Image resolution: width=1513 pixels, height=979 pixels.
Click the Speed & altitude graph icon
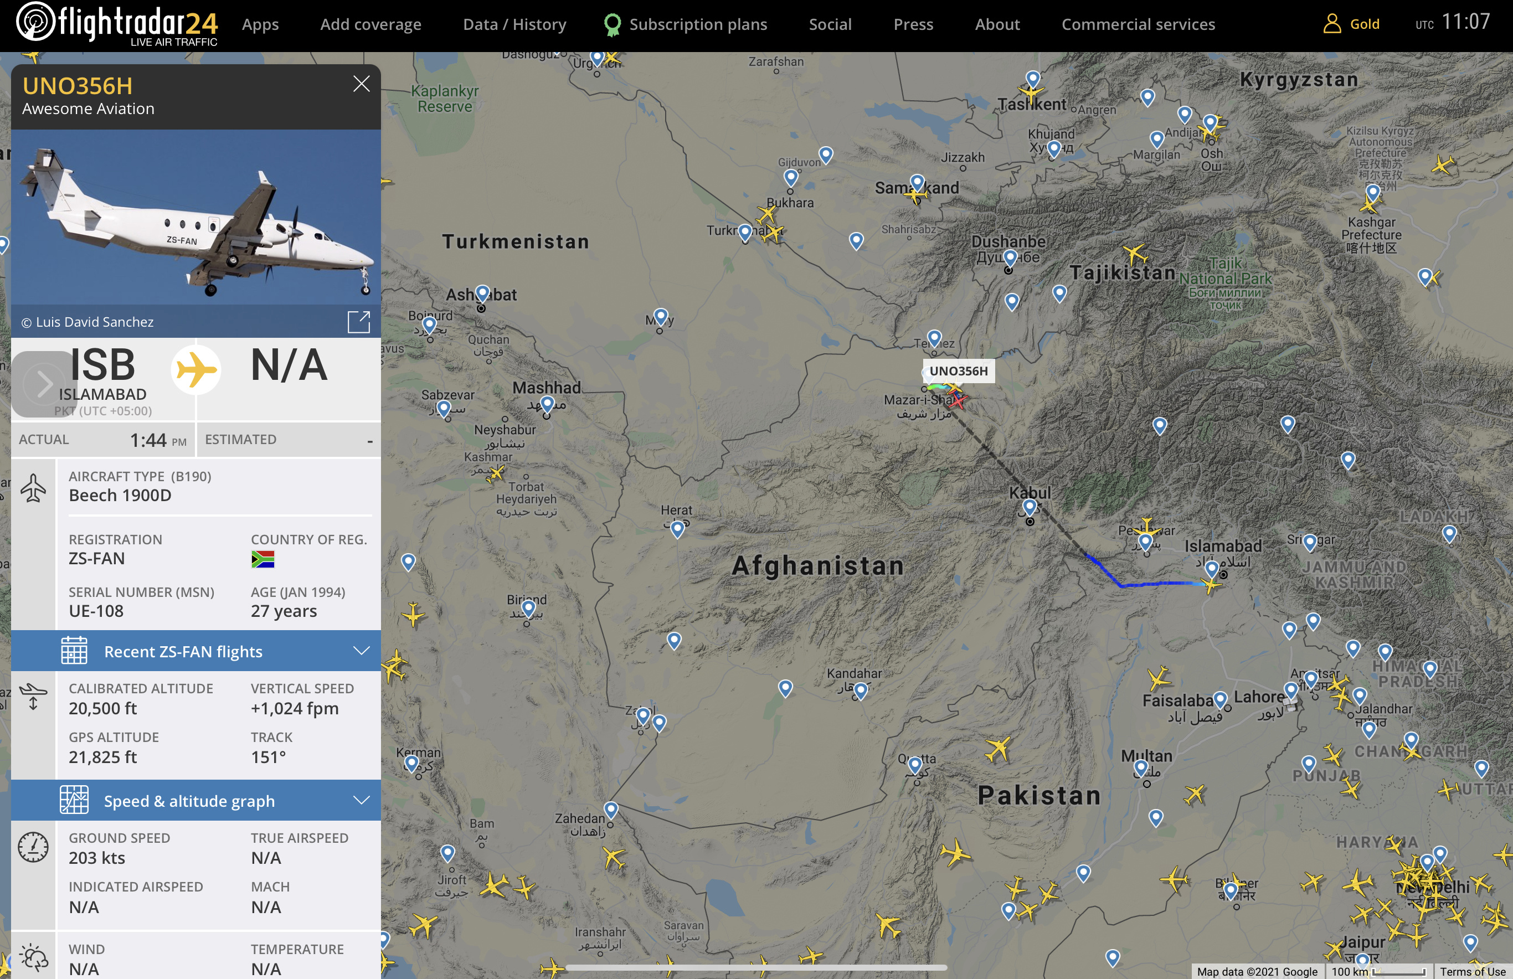tap(74, 800)
